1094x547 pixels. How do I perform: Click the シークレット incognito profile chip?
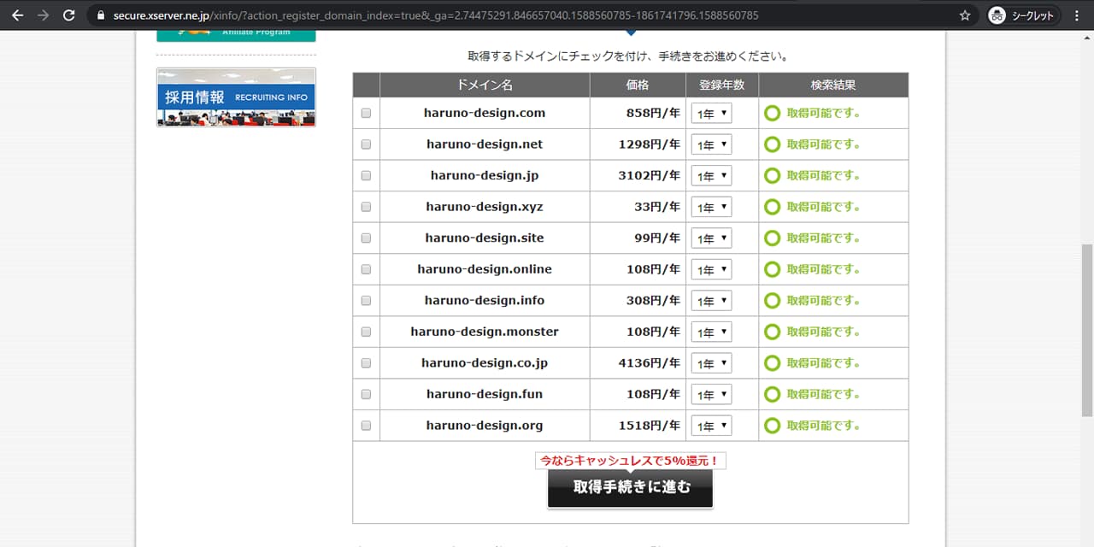pyautogui.click(x=1022, y=15)
